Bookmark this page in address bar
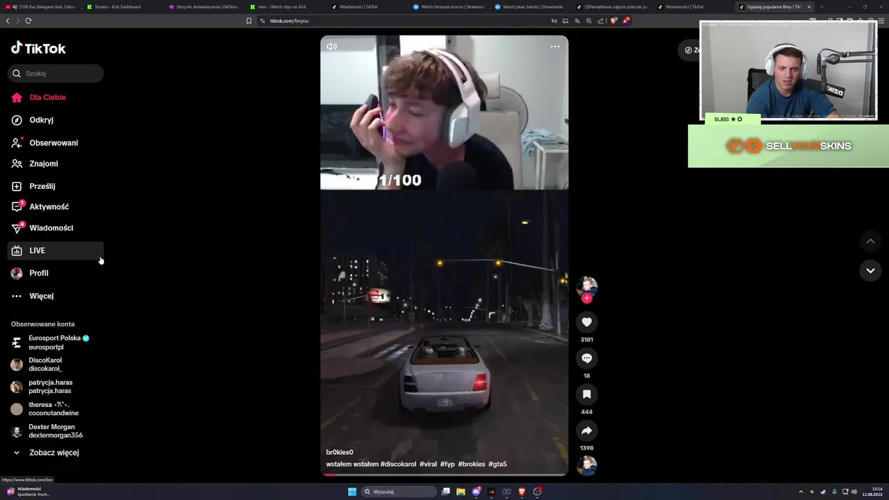Screen dimensions: 889x500 point(249,21)
